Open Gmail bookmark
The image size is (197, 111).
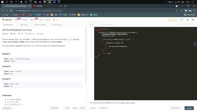[14, 15]
